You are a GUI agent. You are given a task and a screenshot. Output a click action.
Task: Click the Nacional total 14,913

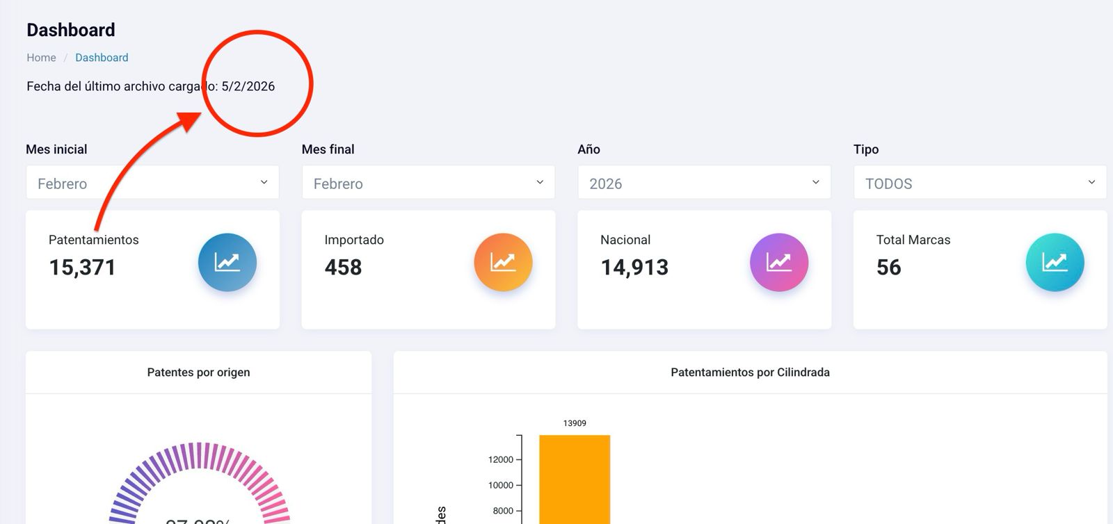point(634,268)
